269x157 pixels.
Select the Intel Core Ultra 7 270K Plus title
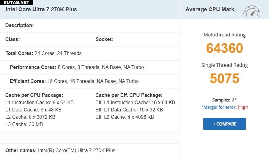pyautogui.click(x=41, y=9)
